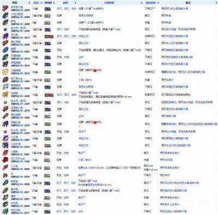Sort by the 生物群落 biome column arrow
The image size is (218, 215).
tap(142, 3)
